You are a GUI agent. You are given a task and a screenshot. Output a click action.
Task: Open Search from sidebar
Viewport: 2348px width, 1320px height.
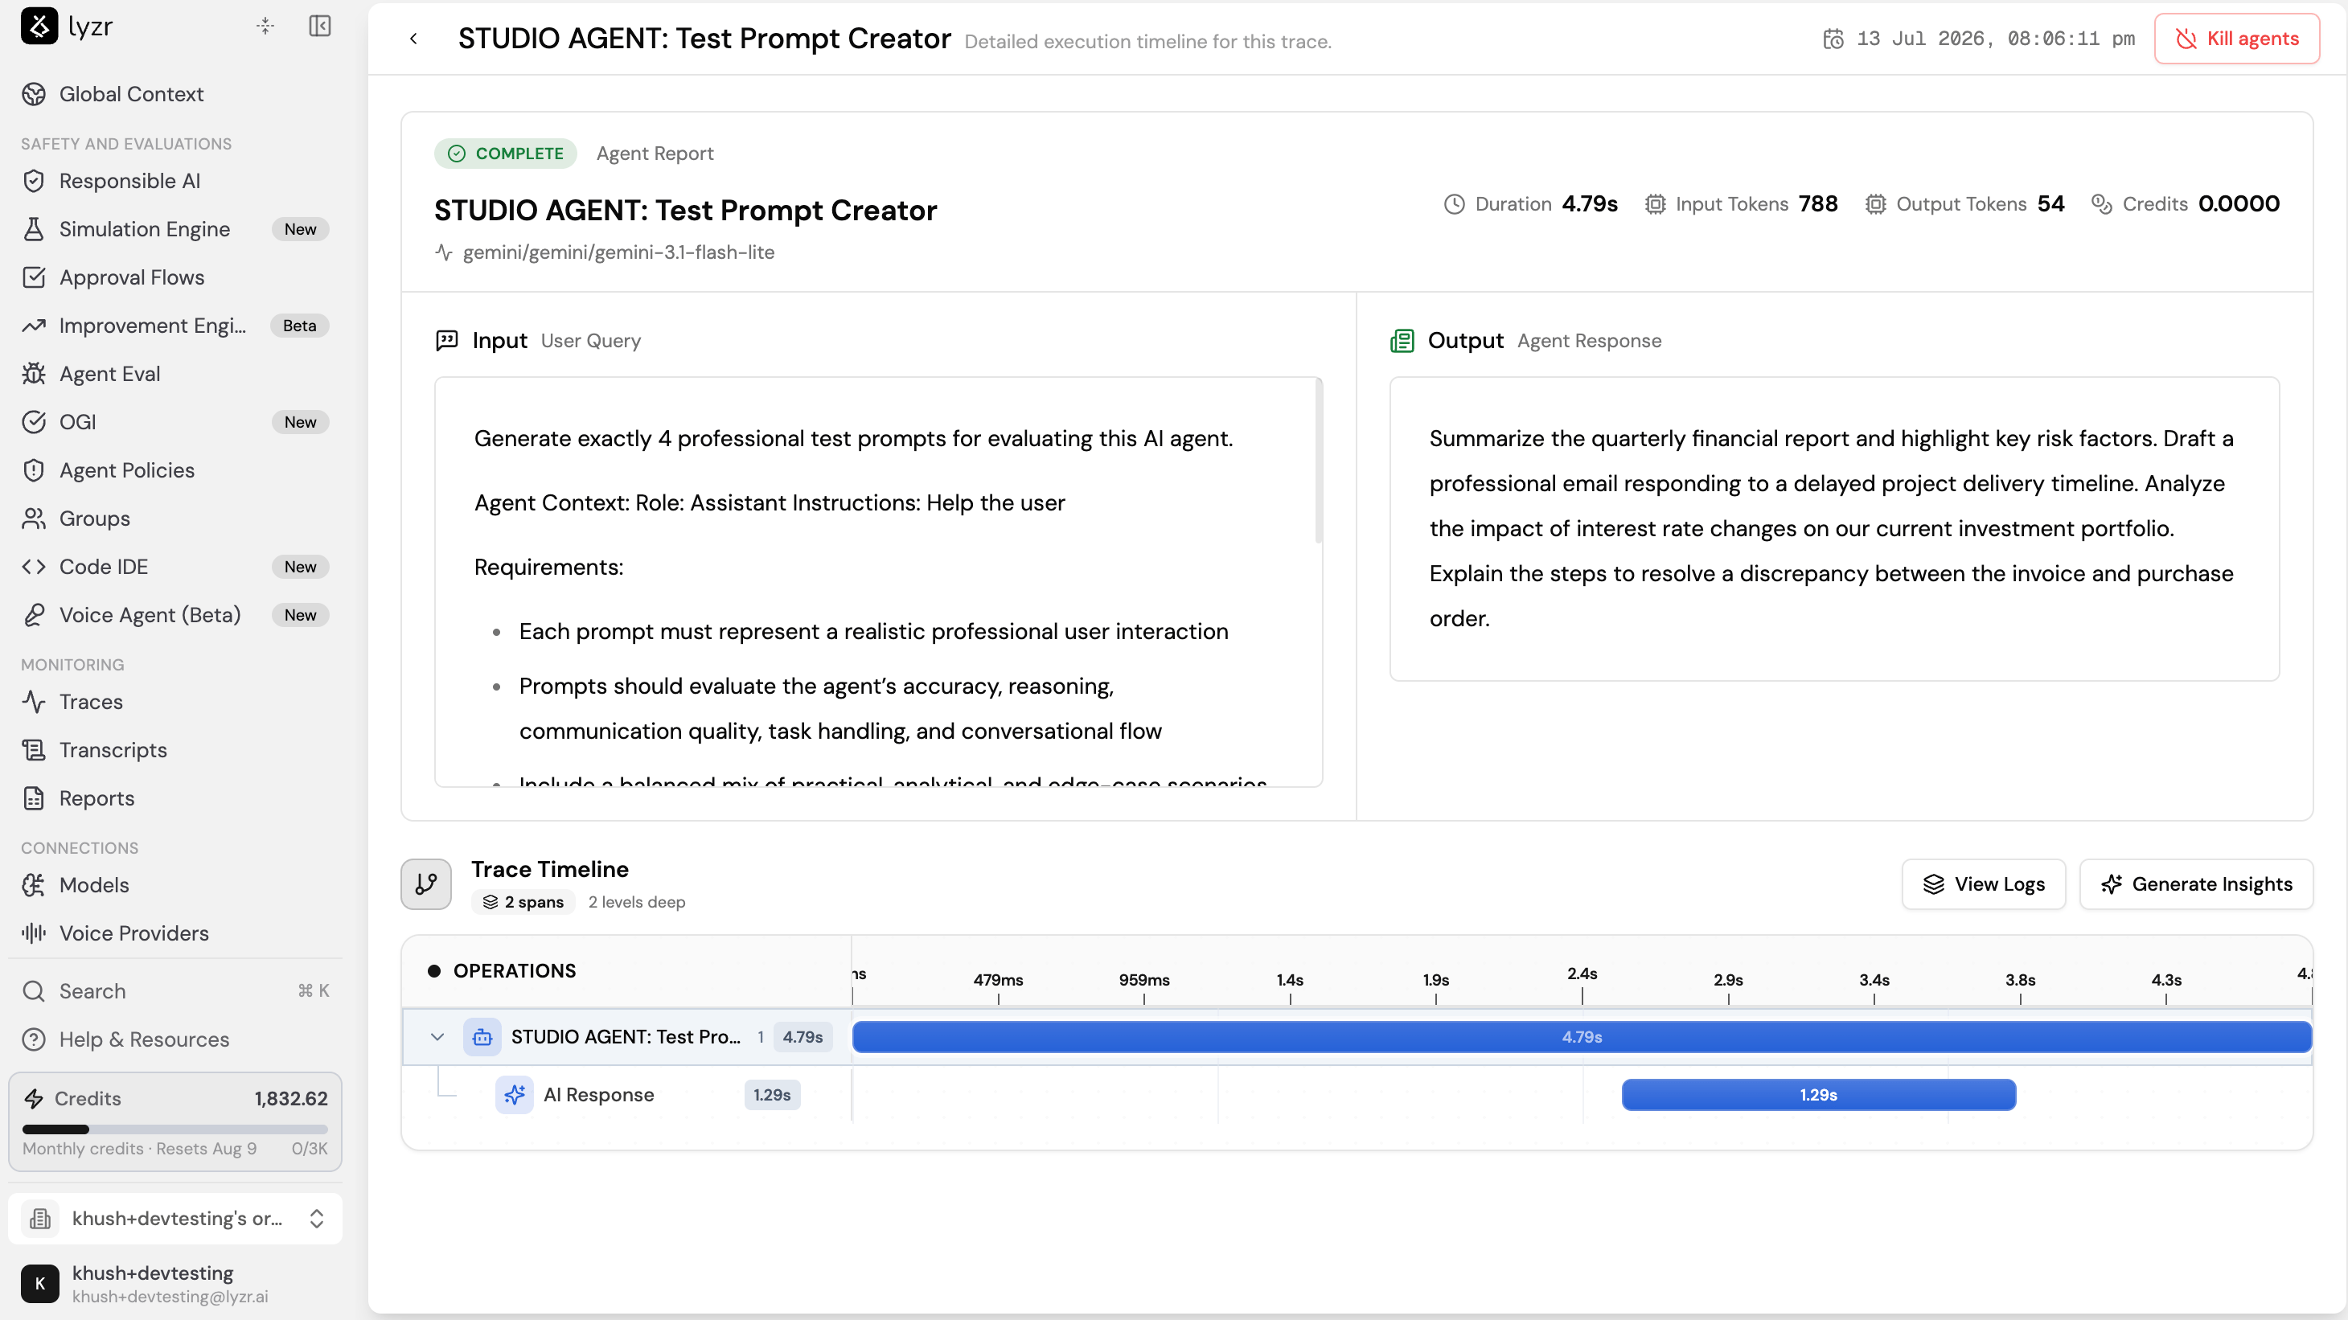176,990
